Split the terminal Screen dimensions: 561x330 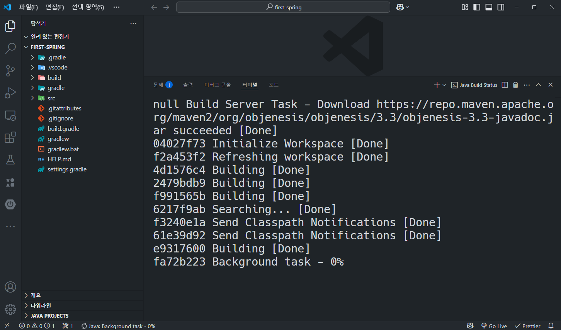point(505,85)
